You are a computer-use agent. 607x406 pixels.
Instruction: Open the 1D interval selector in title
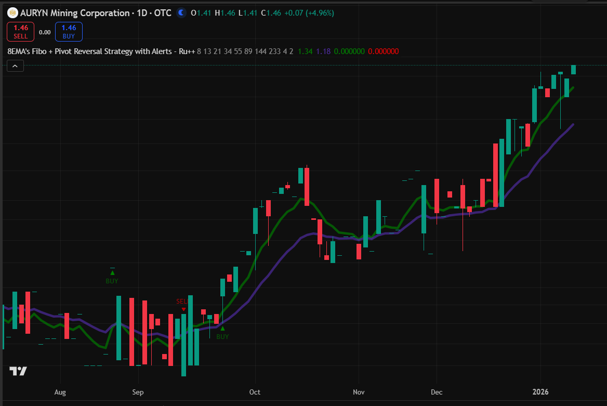(140, 12)
